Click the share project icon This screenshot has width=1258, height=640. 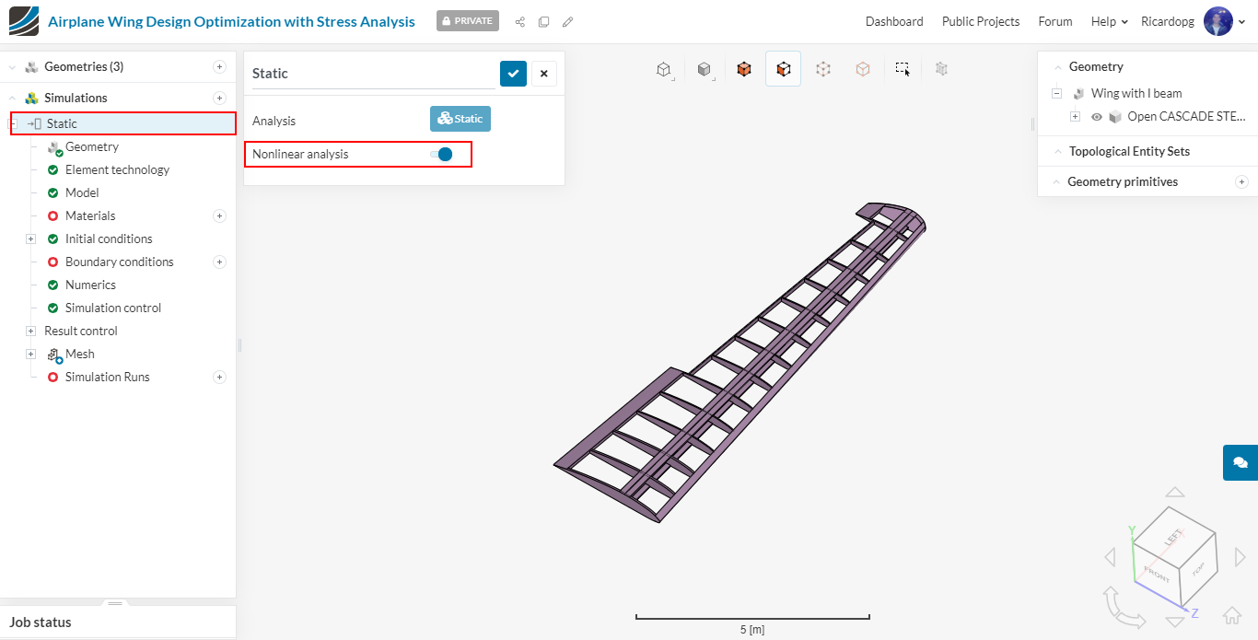point(520,21)
